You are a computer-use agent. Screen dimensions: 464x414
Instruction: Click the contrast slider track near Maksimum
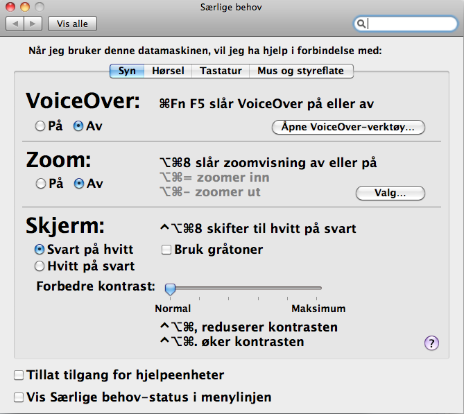tap(316, 288)
